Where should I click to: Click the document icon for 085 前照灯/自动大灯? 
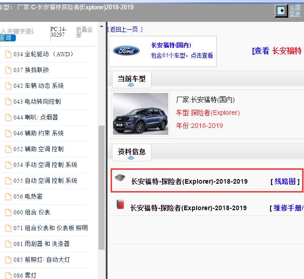[8, 260]
